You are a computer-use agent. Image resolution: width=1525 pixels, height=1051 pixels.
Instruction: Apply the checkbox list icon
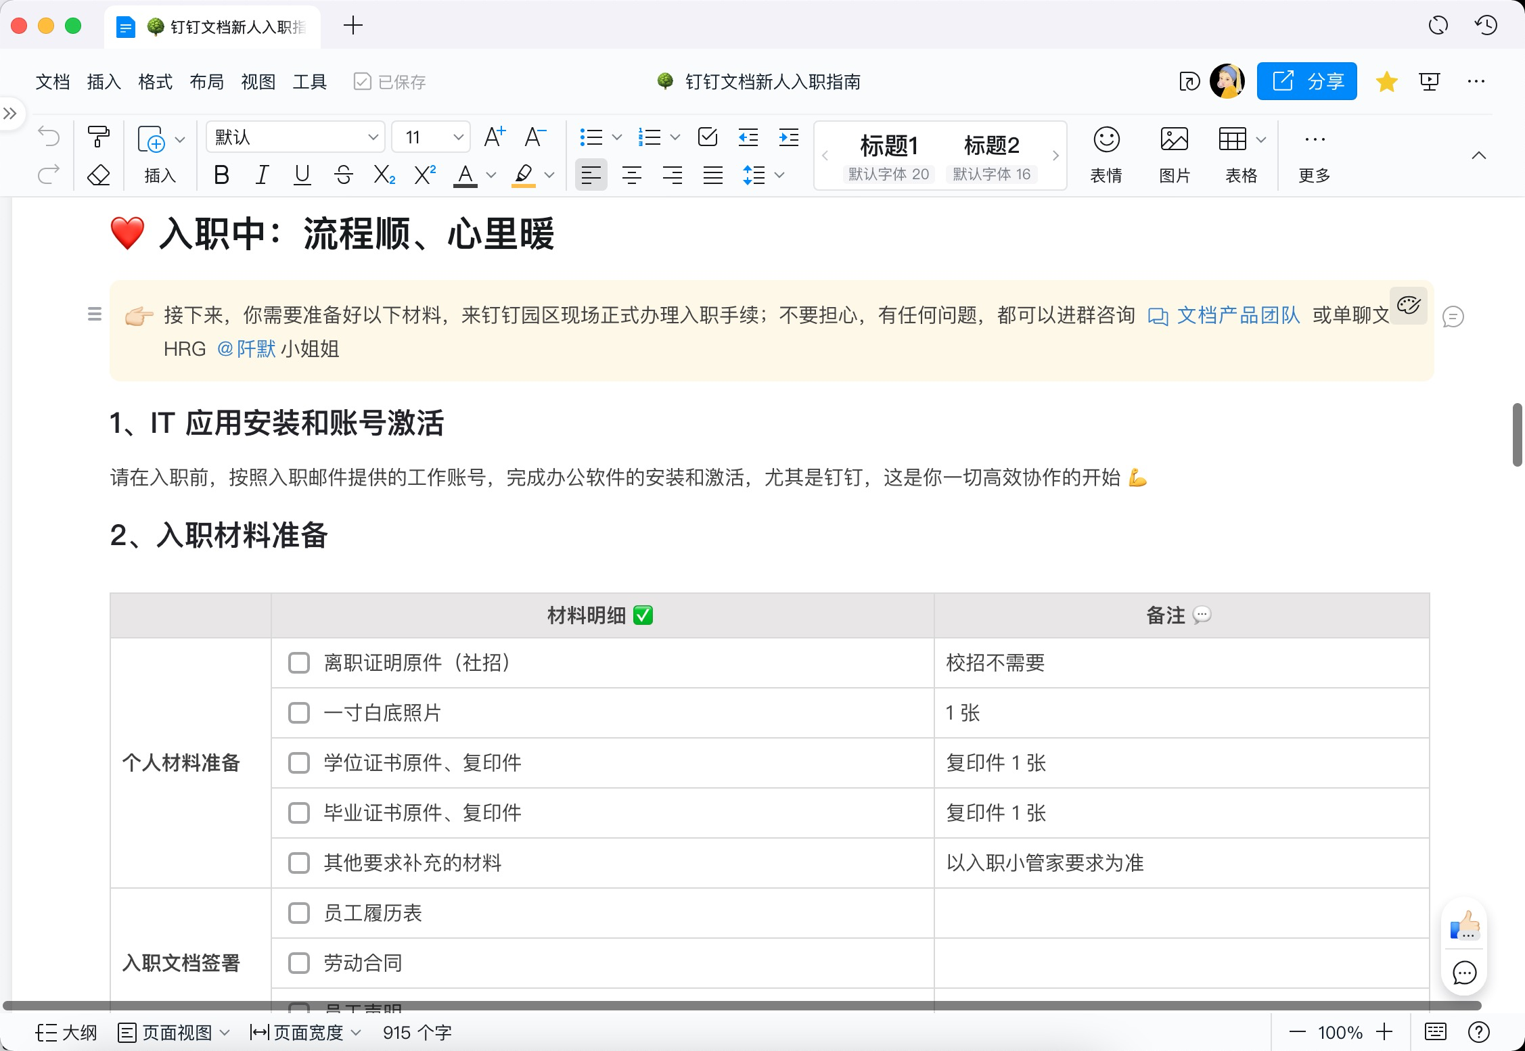706,137
